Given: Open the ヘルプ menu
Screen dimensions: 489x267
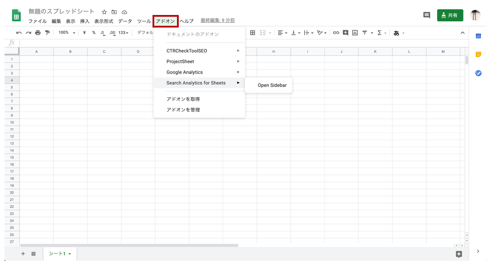Looking at the screenshot, I should [186, 21].
